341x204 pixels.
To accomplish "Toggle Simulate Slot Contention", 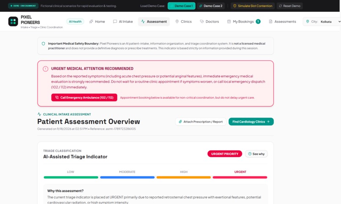I will (x=253, y=6).
